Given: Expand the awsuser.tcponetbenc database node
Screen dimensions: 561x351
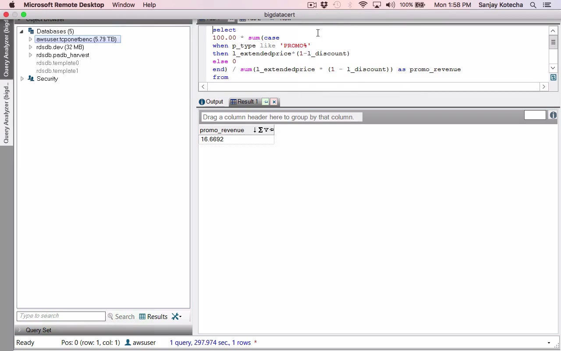Looking at the screenshot, I should coord(30,39).
